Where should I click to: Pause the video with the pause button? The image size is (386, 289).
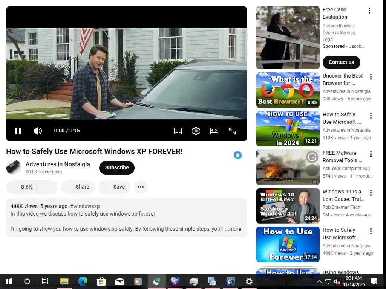(18, 131)
